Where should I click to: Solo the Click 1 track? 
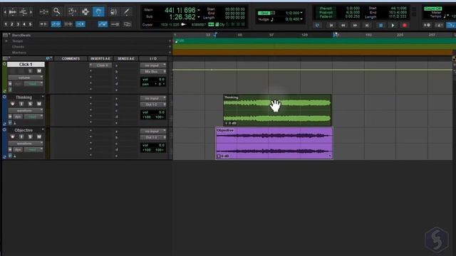coord(30,71)
